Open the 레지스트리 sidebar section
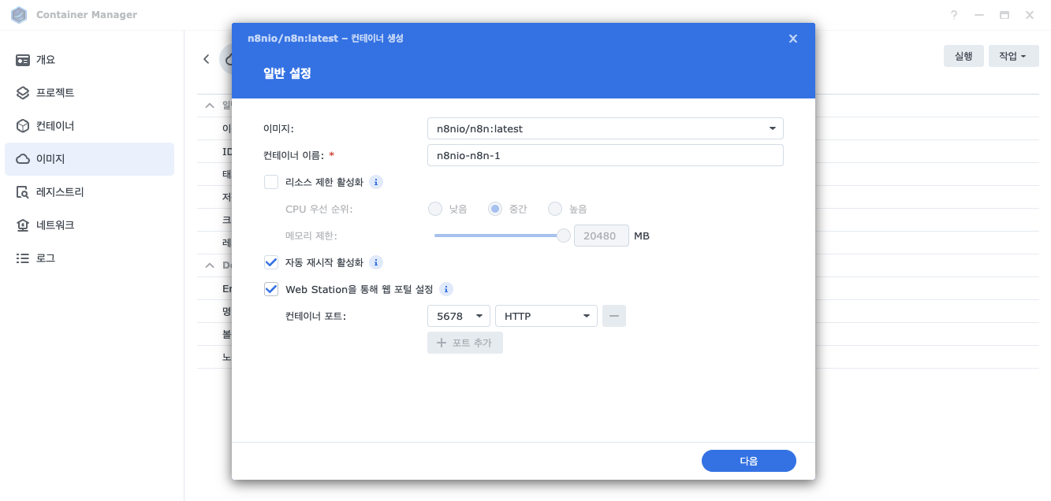This screenshot has height=501, width=1051. click(89, 192)
